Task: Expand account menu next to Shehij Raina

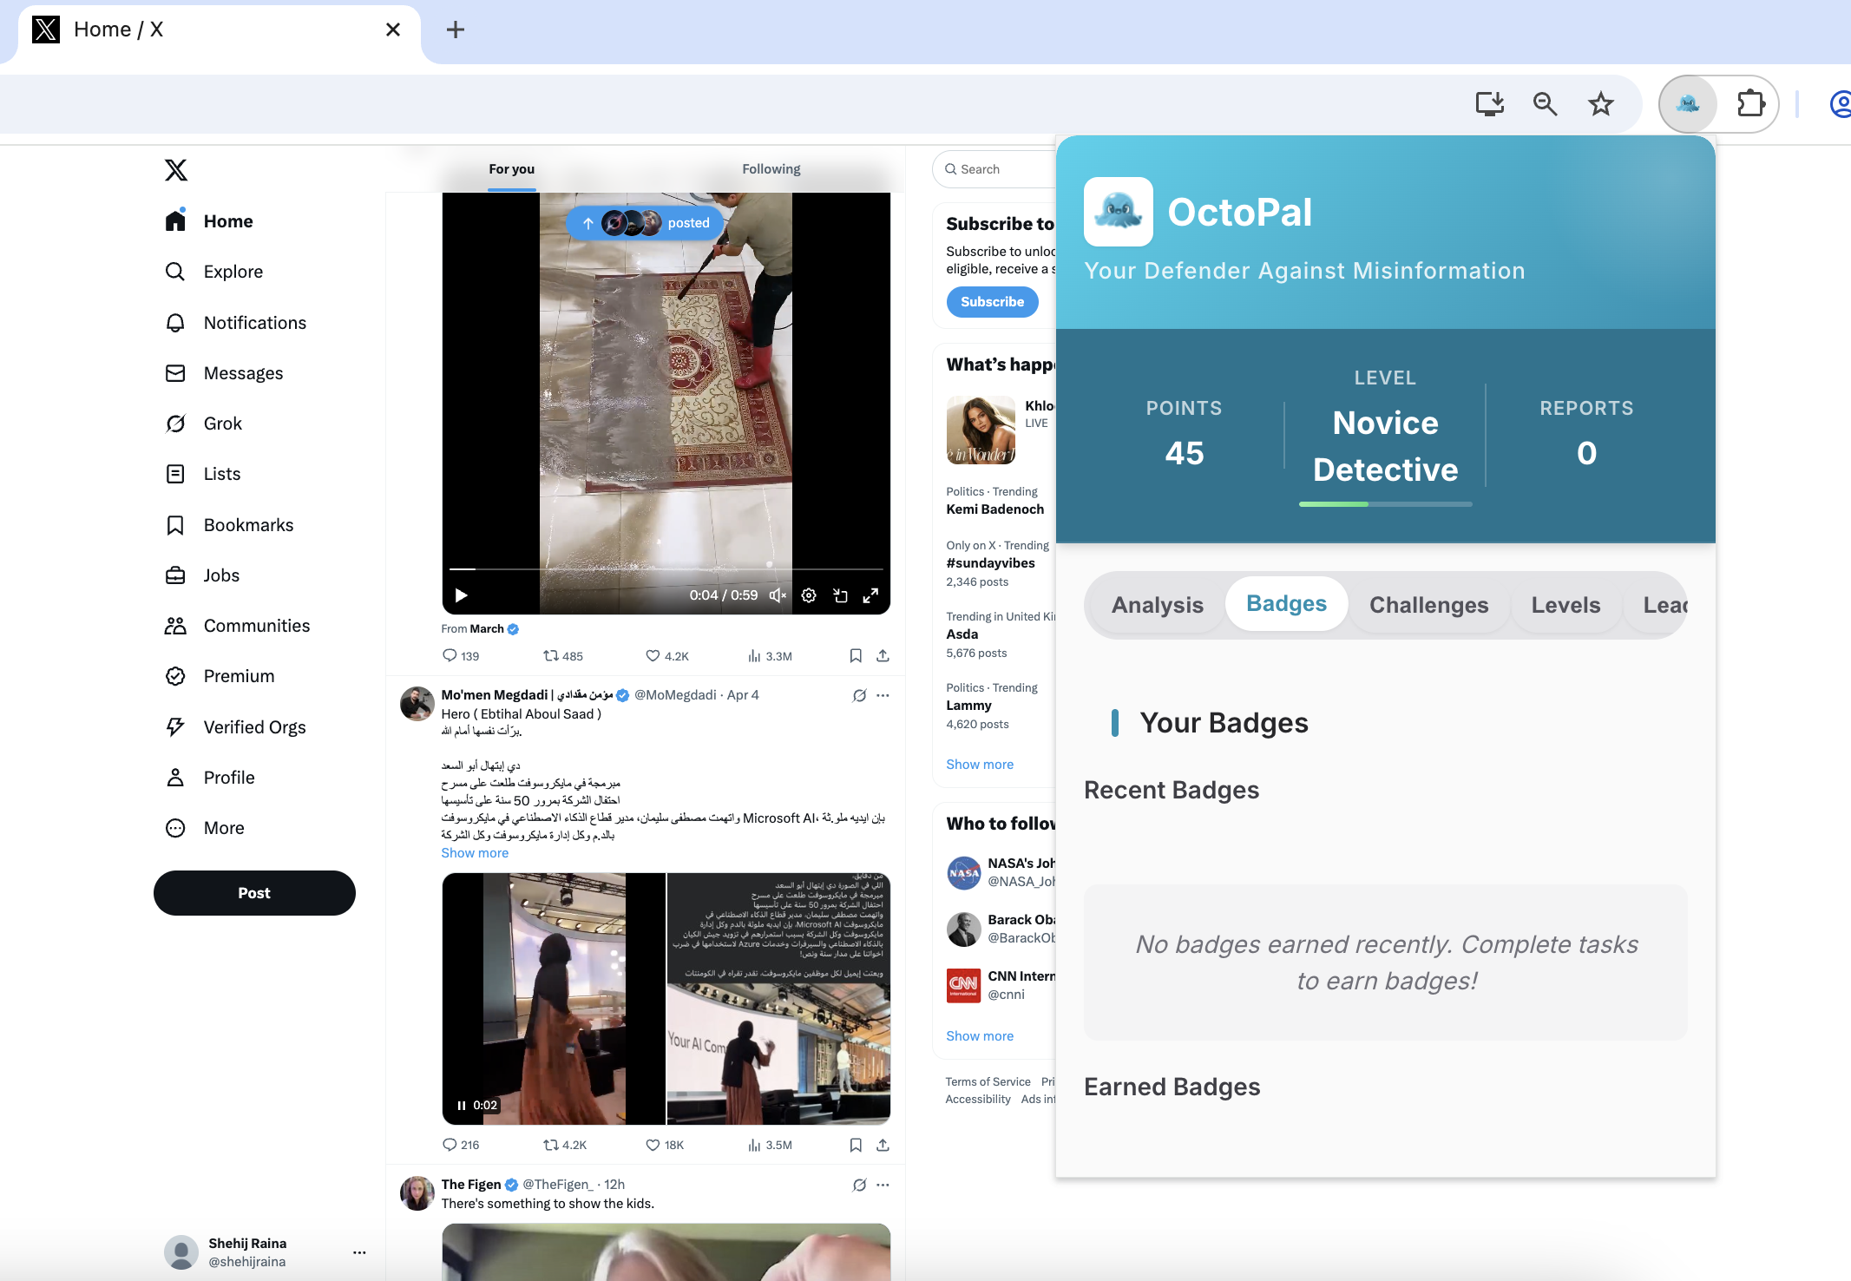Action: click(359, 1252)
